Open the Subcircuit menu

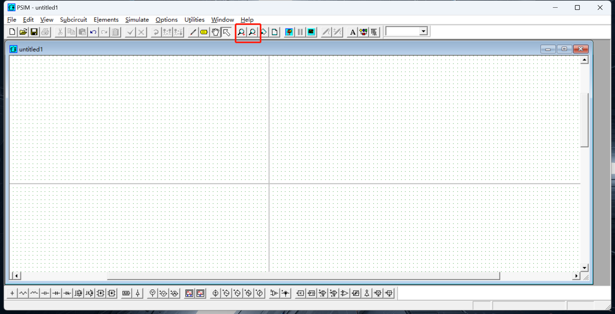click(x=73, y=20)
